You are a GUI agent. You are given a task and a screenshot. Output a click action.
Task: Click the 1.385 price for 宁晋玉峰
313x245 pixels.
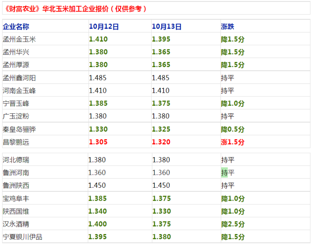98,103
